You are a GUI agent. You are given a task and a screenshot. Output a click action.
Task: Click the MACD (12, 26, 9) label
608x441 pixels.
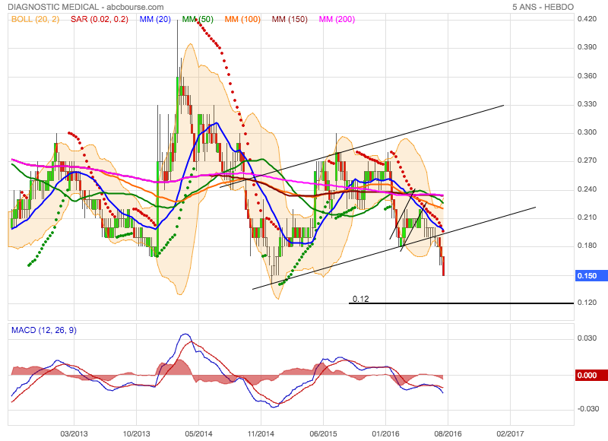coord(44,330)
